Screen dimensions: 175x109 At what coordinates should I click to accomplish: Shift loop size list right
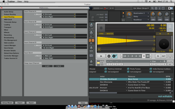click(x=151, y=56)
